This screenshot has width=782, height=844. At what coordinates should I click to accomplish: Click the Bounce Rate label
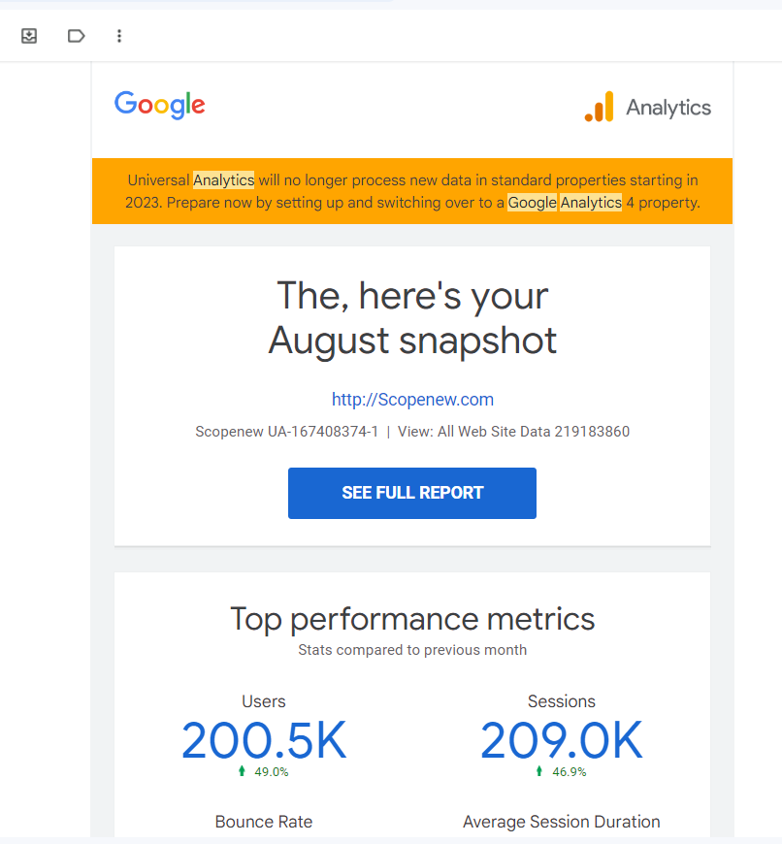263,821
